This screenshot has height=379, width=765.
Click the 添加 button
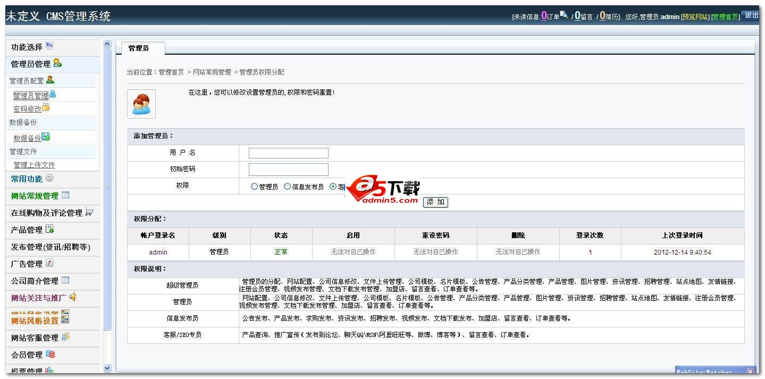[435, 202]
